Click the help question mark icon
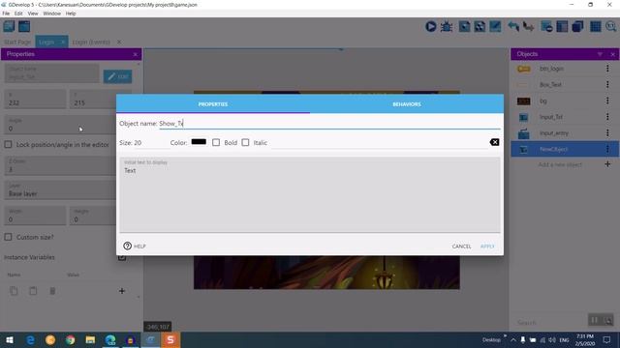This screenshot has height=348, width=620. pyautogui.click(x=127, y=246)
